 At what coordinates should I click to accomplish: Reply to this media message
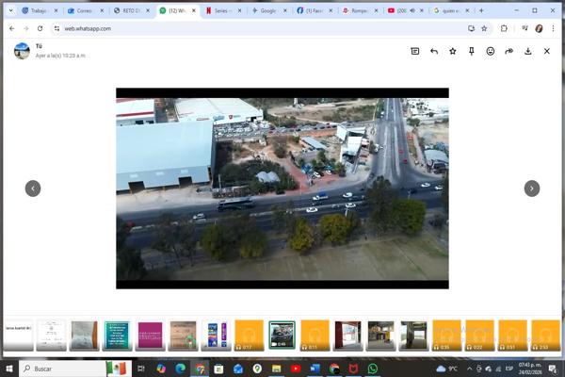[x=434, y=51]
